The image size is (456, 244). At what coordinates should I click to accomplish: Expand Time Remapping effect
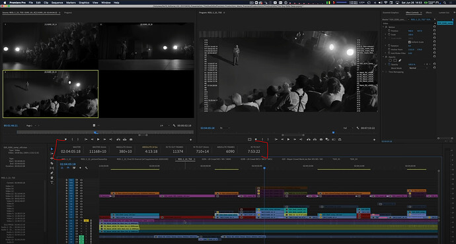coord(383,72)
